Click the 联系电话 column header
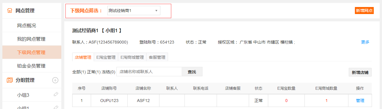Image resolution: width=382 pixels, height=109 pixels. pos(201,88)
